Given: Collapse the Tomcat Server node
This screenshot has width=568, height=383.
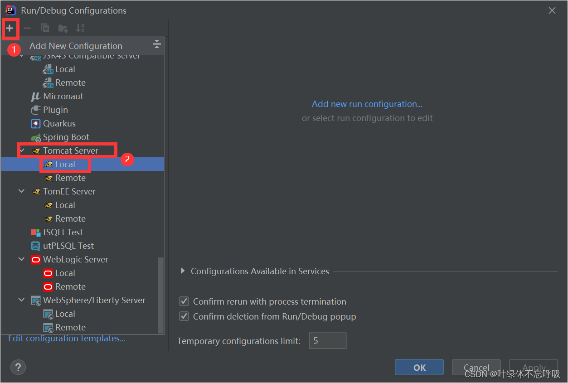Looking at the screenshot, I should coord(22,150).
